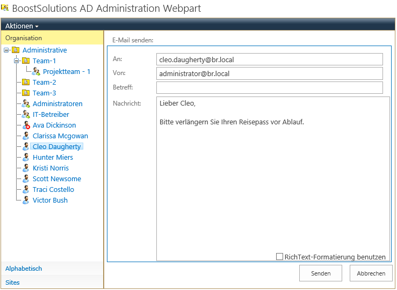
Task: Click the user icon beside Victor Bush
Action: pyautogui.click(x=26, y=200)
